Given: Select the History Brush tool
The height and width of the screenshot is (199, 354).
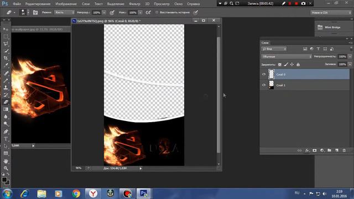Looking at the screenshot, I should [6, 95].
